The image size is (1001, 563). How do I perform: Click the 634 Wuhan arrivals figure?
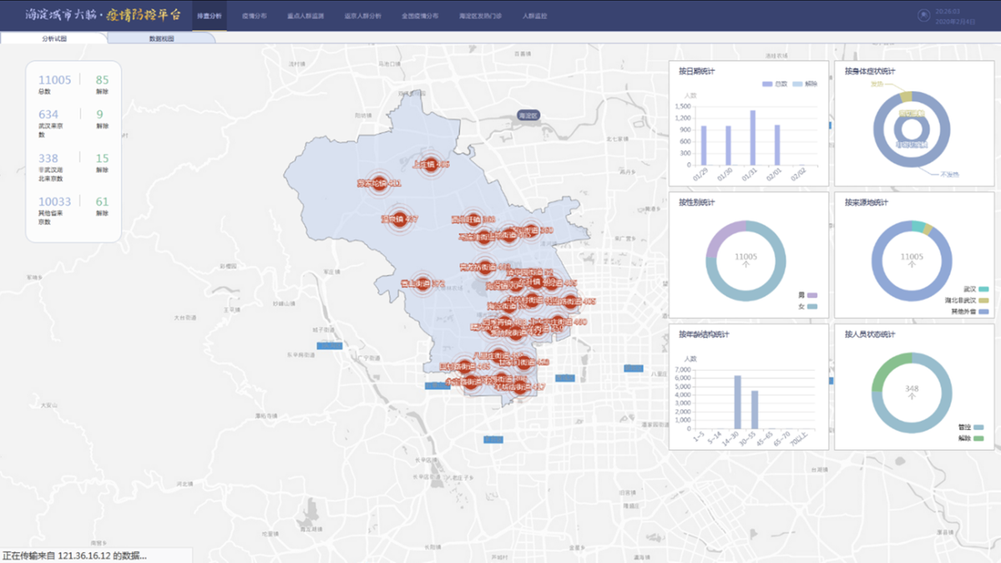pyautogui.click(x=48, y=114)
